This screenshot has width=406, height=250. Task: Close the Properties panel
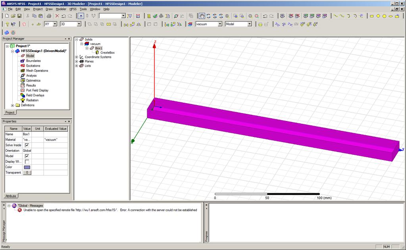(x=69, y=121)
